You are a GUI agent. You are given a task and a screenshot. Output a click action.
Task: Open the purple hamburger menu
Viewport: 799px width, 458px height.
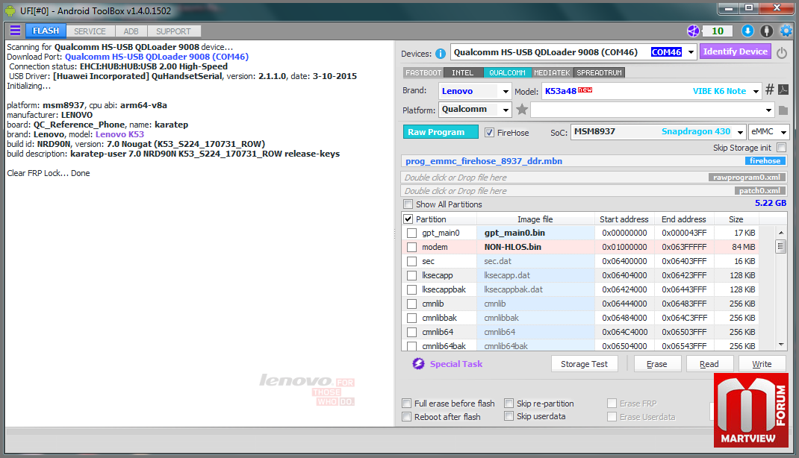[15, 31]
